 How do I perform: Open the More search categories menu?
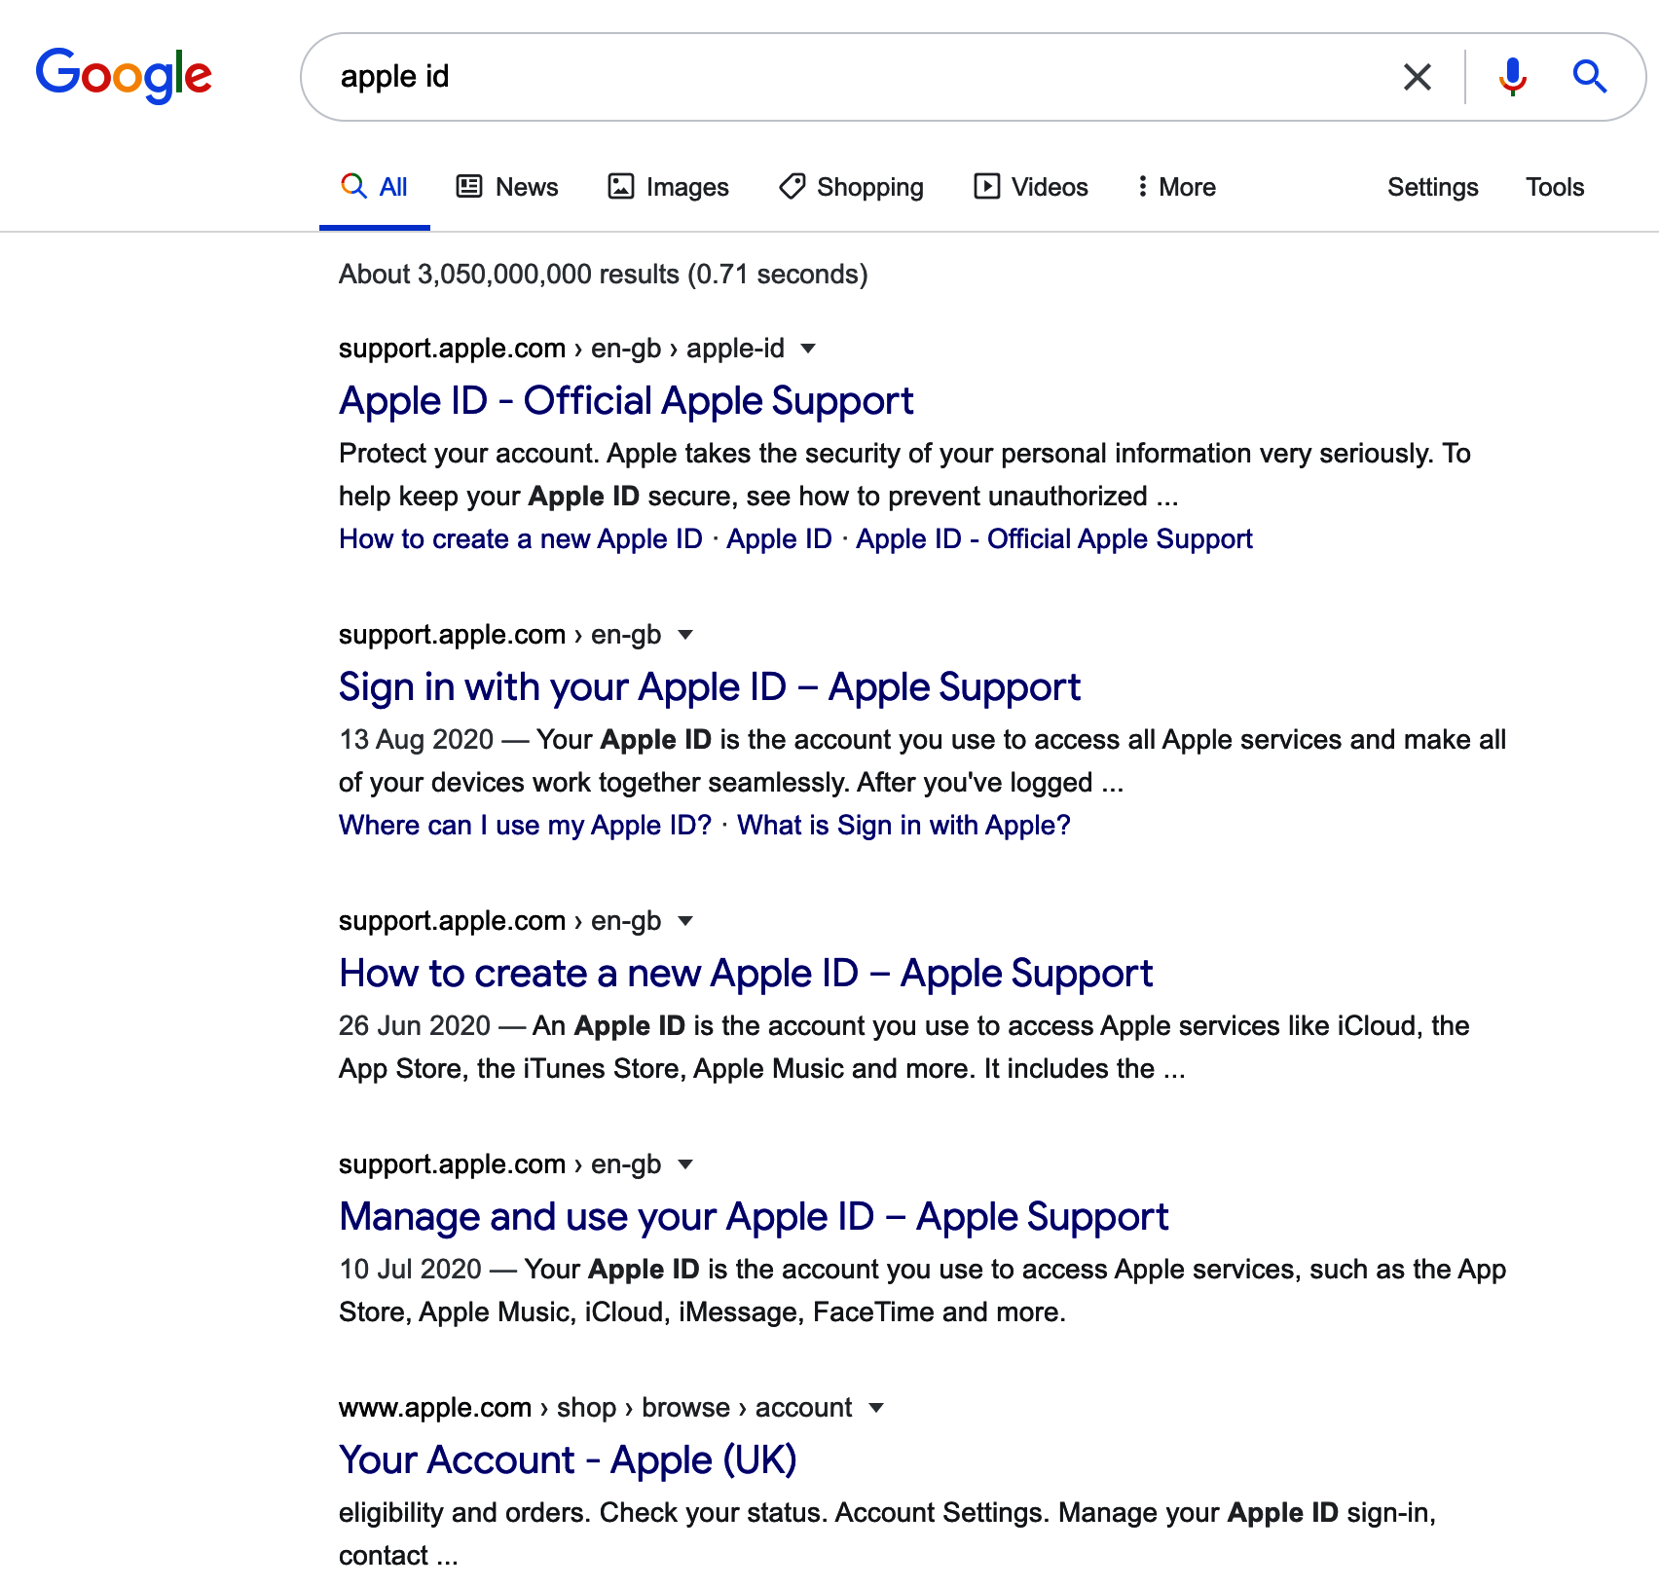[1176, 186]
